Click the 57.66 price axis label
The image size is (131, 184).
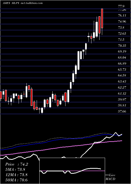[122, 111]
